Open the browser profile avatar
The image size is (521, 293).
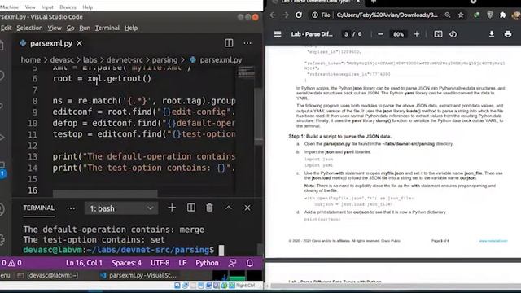pos(516,15)
